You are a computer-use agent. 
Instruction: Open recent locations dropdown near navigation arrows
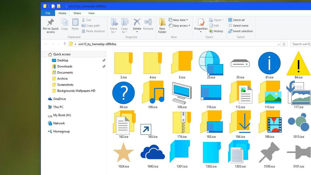pyautogui.click(x=59, y=44)
